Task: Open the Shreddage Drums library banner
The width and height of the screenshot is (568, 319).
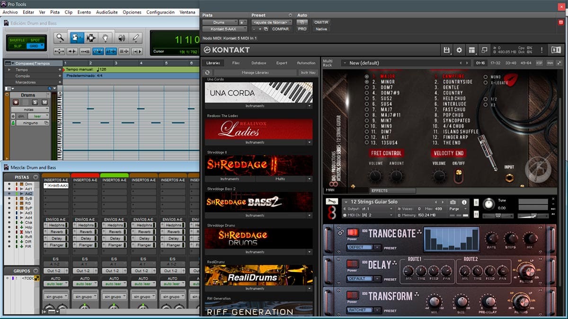Action: pos(258,239)
